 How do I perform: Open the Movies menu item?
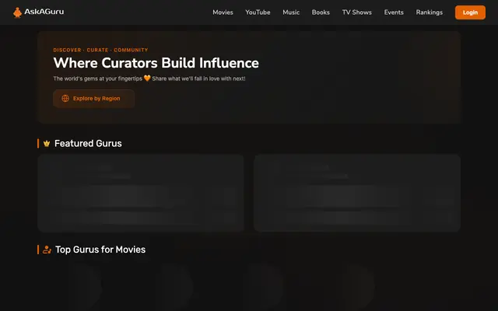point(223,12)
